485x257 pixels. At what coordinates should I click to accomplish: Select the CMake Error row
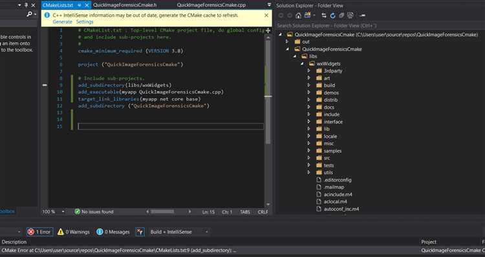click(x=242, y=251)
